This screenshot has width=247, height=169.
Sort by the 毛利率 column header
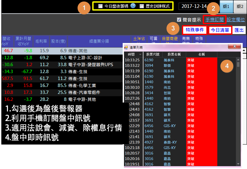[x=41, y=41]
